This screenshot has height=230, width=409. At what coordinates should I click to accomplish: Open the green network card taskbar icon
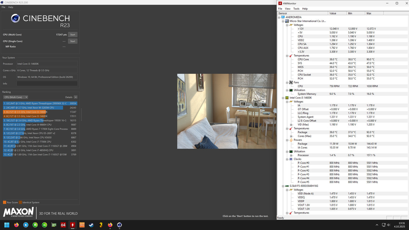[54, 225]
